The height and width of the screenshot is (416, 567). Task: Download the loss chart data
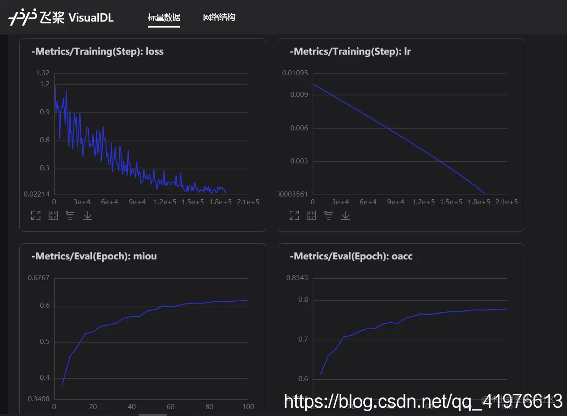coord(88,215)
